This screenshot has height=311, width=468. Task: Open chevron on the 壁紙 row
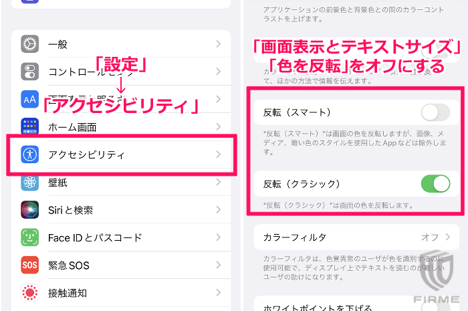(218, 182)
